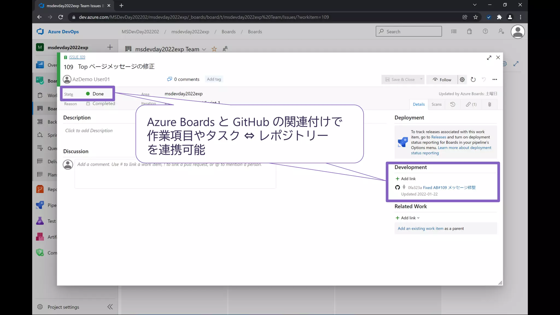This screenshot has width=560, height=315.
Task: Click the more actions ellipsis icon
Action: [x=495, y=80]
